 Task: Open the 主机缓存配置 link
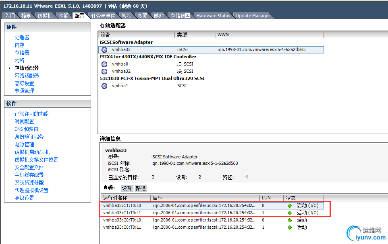(29, 175)
